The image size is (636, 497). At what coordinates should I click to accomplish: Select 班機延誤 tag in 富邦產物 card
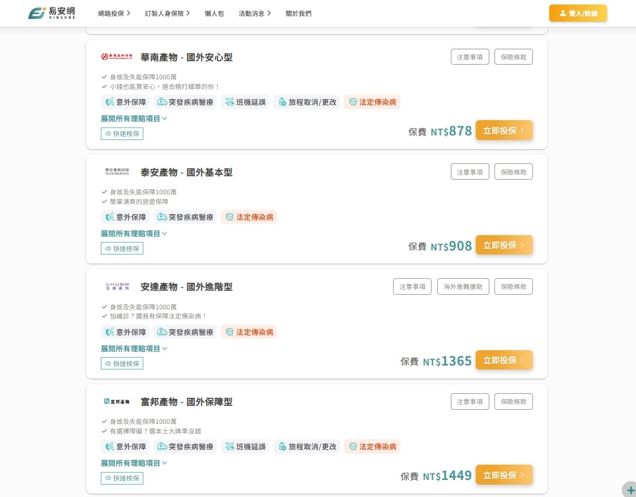tap(245, 447)
